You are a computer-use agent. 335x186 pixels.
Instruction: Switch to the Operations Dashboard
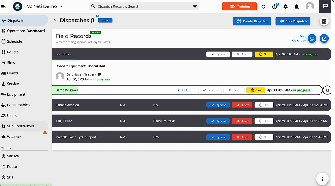[x=26, y=31]
